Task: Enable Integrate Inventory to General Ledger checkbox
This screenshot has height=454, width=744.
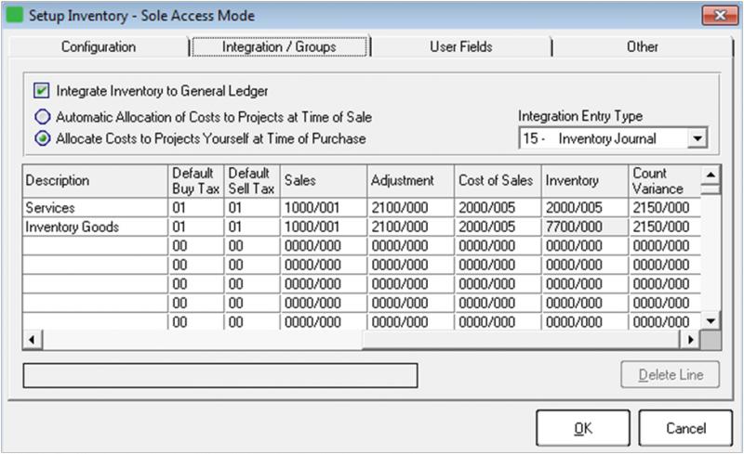Action: (x=41, y=91)
